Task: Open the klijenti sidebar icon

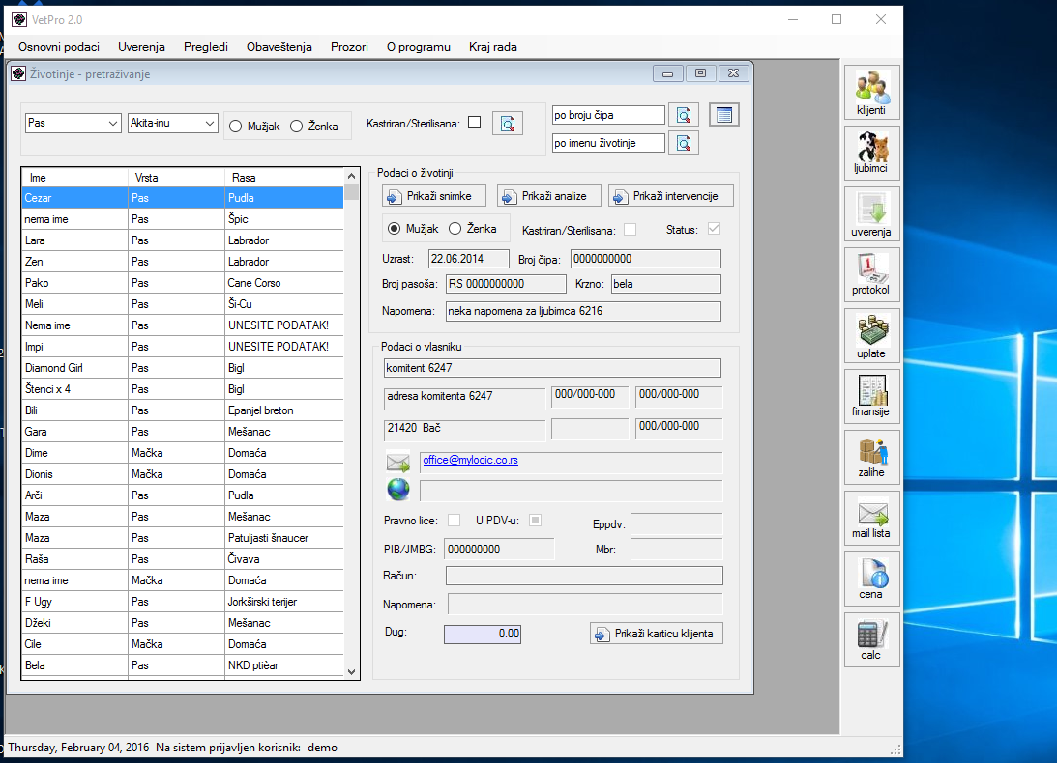Action: coord(871,92)
